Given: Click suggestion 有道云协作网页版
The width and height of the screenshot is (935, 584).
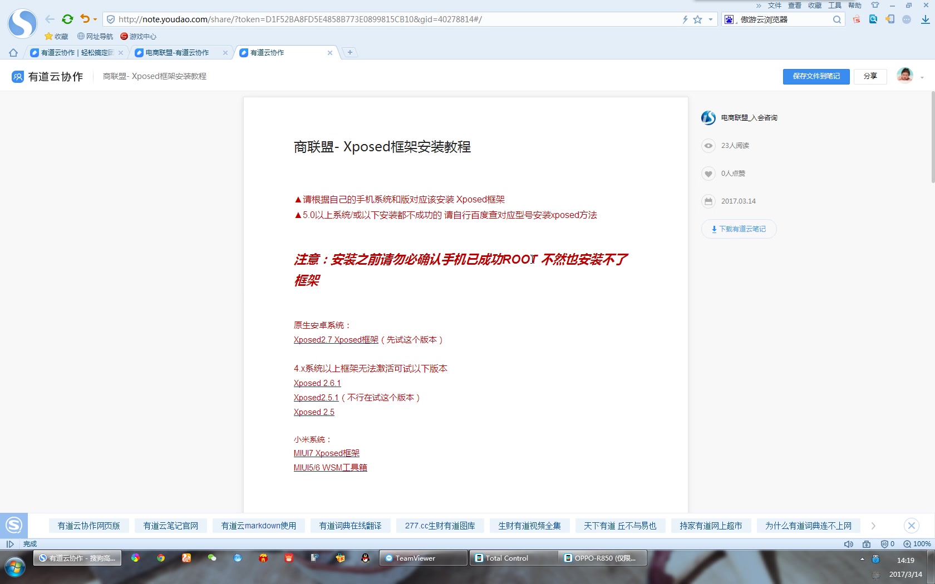Looking at the screenshot, I should [89, 526].
